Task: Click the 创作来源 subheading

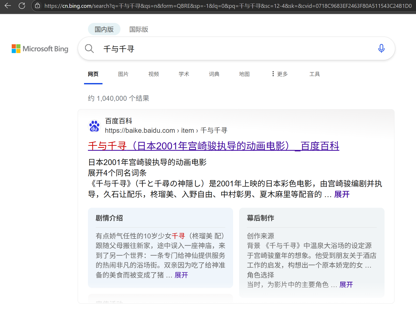Action: (x=260, y=236)
